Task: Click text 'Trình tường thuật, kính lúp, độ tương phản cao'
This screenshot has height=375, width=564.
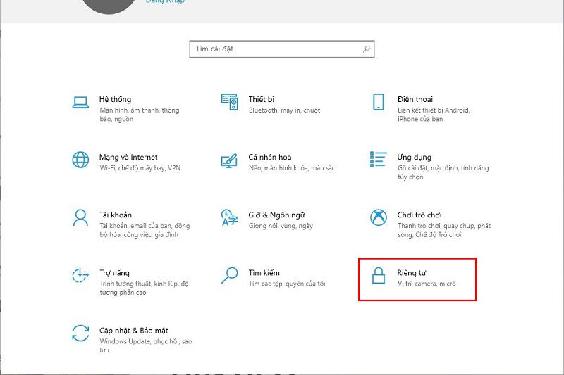Action: tap(144, 288)
